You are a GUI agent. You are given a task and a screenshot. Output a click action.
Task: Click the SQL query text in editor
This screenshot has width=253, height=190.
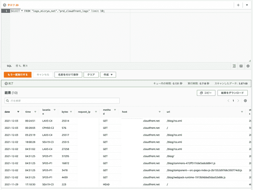[57, 11]
